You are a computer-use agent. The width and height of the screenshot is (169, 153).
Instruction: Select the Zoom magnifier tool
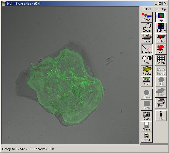click(147, 28)
